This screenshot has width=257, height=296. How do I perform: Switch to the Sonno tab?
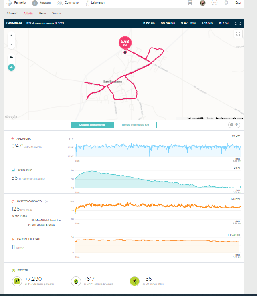[57, 14]
